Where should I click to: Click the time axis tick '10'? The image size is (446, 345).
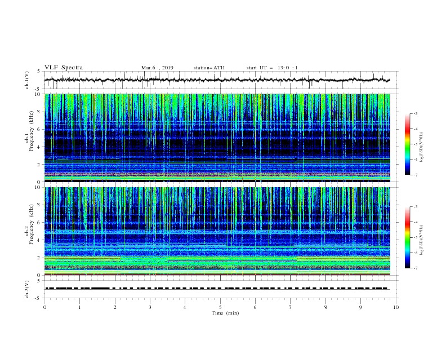tap(396, 307)
